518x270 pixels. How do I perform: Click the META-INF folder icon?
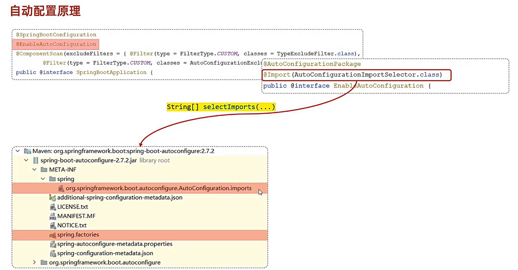tap(44, 169)
